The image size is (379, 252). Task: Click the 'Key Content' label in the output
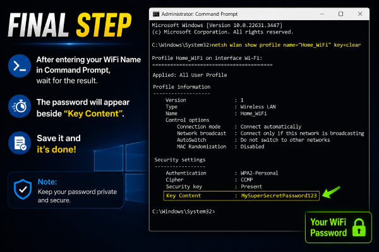(x=183, y=195)
